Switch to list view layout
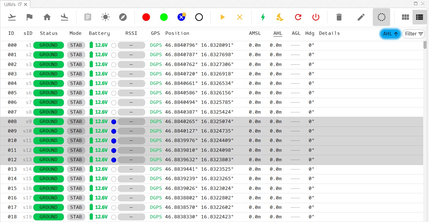Viewport: 429px width, 222px height. coord(420,17)
